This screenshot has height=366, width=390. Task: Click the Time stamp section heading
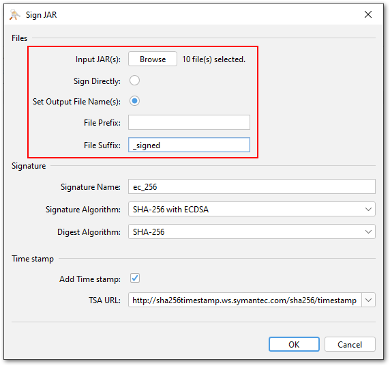[33, 259]
